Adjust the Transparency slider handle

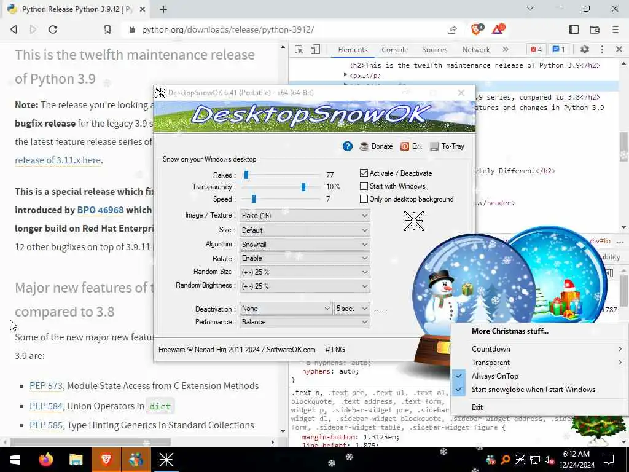[303, 187]
